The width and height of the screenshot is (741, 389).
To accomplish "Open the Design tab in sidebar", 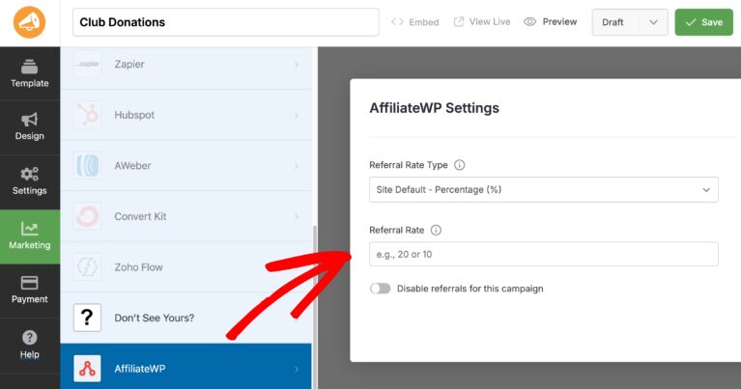I will coord(29,125).
